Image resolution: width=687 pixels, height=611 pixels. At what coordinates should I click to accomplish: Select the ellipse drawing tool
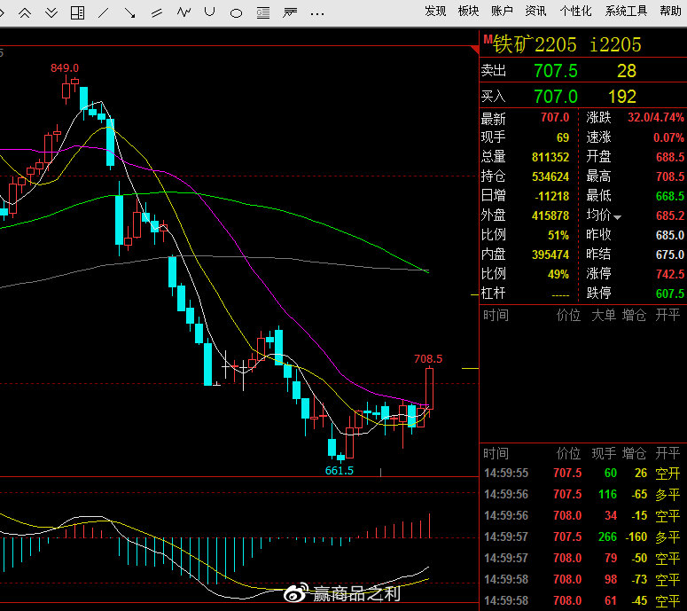(x=237, y=13)
